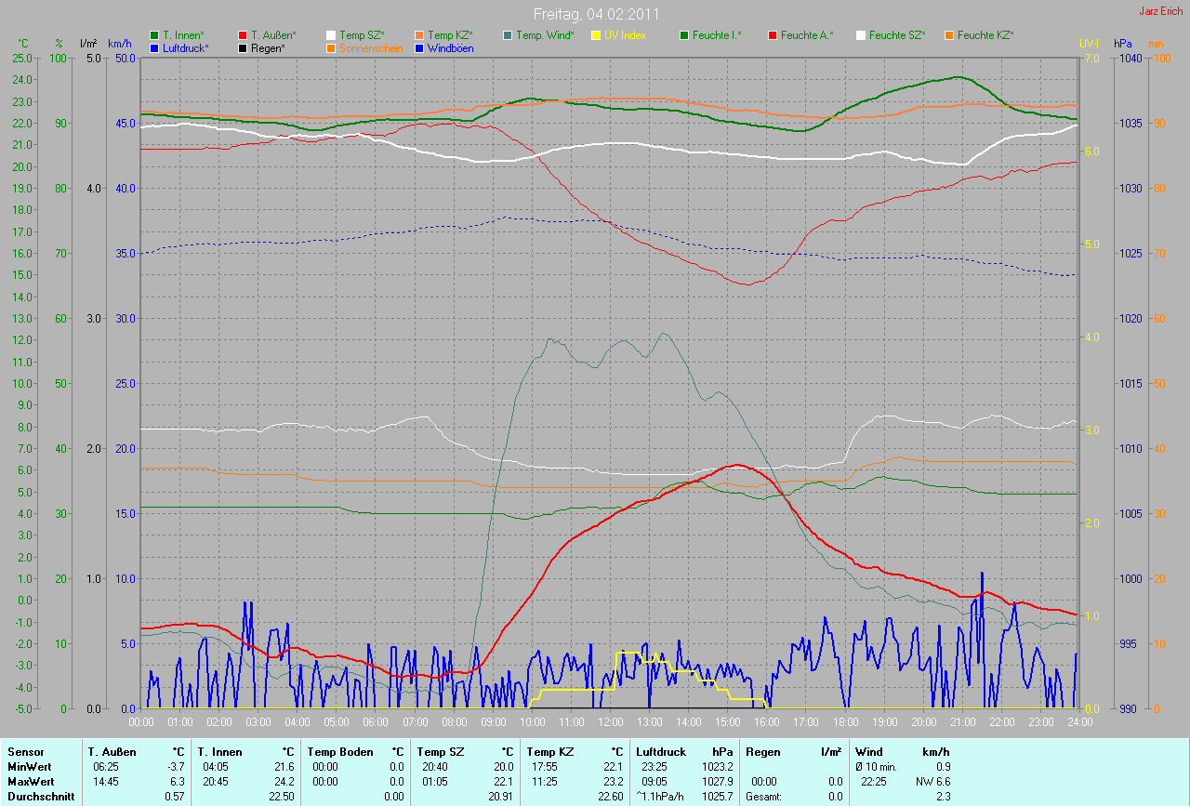The width and height of the screenshot is (1190, 806).
Task: Click the white Temp SZ legend square
Action: (331, 35)
